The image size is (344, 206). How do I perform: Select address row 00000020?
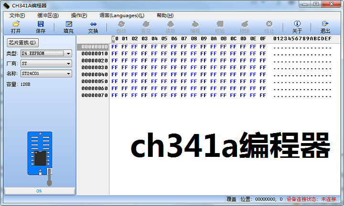95,61
